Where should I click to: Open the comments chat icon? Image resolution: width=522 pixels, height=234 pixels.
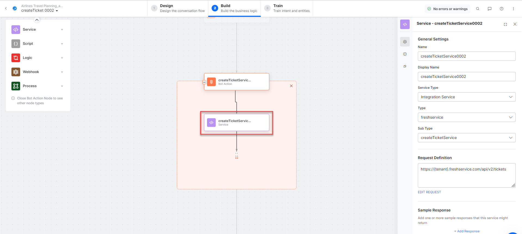tap(489, 9)
